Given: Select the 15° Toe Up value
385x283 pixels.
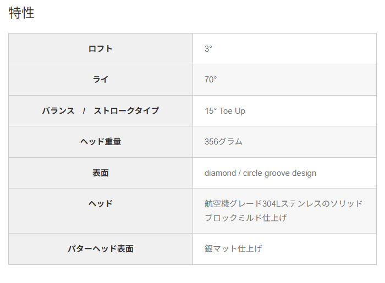Looking at the screenshot, I should pos(225,110).
